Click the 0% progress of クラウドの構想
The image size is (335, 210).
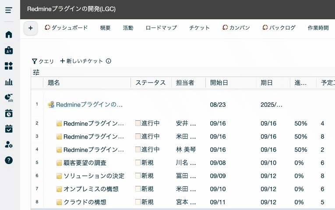[x=299, y=202]
